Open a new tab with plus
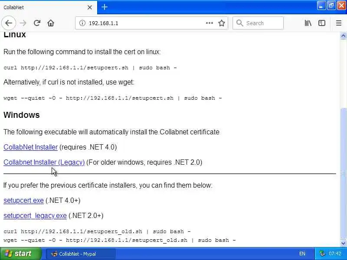The width and height of the screenshot is (347, 260). coord(104,7)
